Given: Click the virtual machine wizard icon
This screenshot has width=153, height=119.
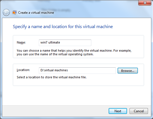Looking at the screenshot, I should pyautogui.click(x=15, y=13).
